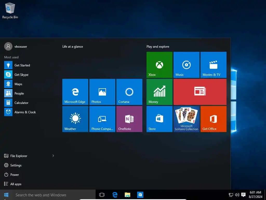Open the network status tray icon
This screenshot has width=266, height=200.
[231, 195]
